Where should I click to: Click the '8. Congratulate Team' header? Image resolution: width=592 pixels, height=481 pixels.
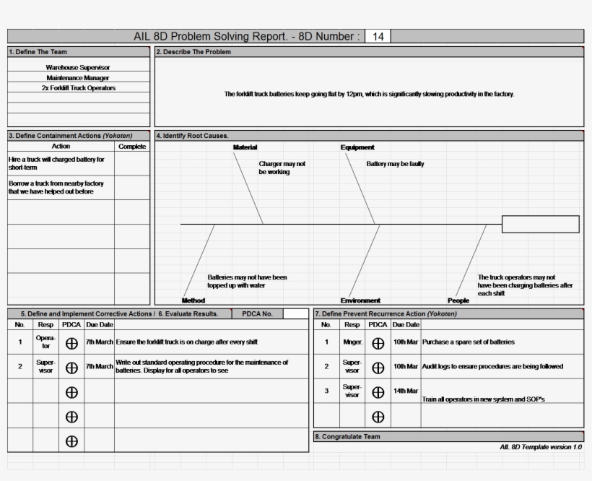click(448, 436)
